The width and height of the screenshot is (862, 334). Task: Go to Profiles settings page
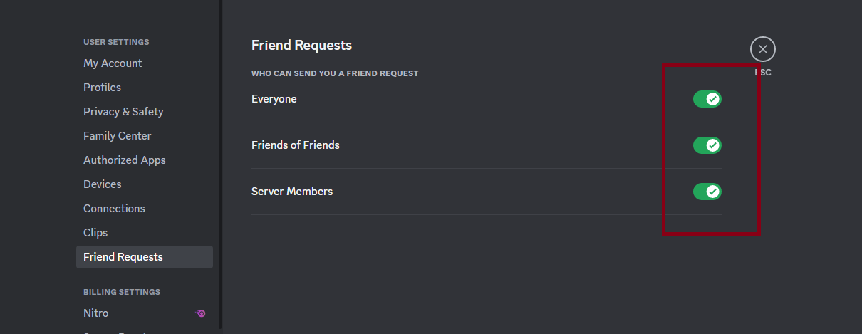pos(102,88)
